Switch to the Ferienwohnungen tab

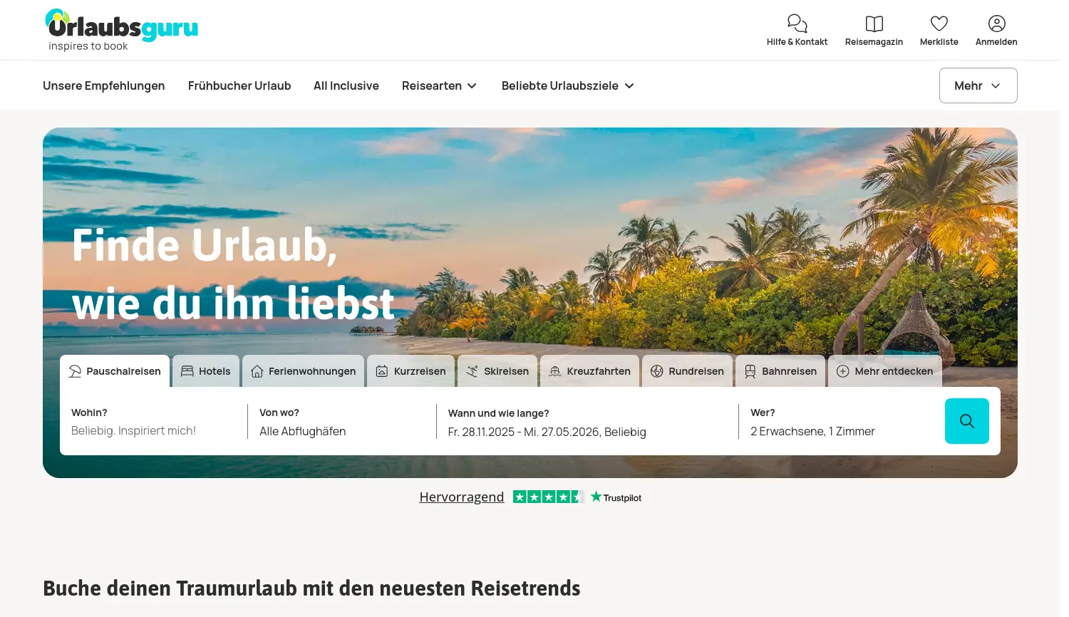point(303,371)
